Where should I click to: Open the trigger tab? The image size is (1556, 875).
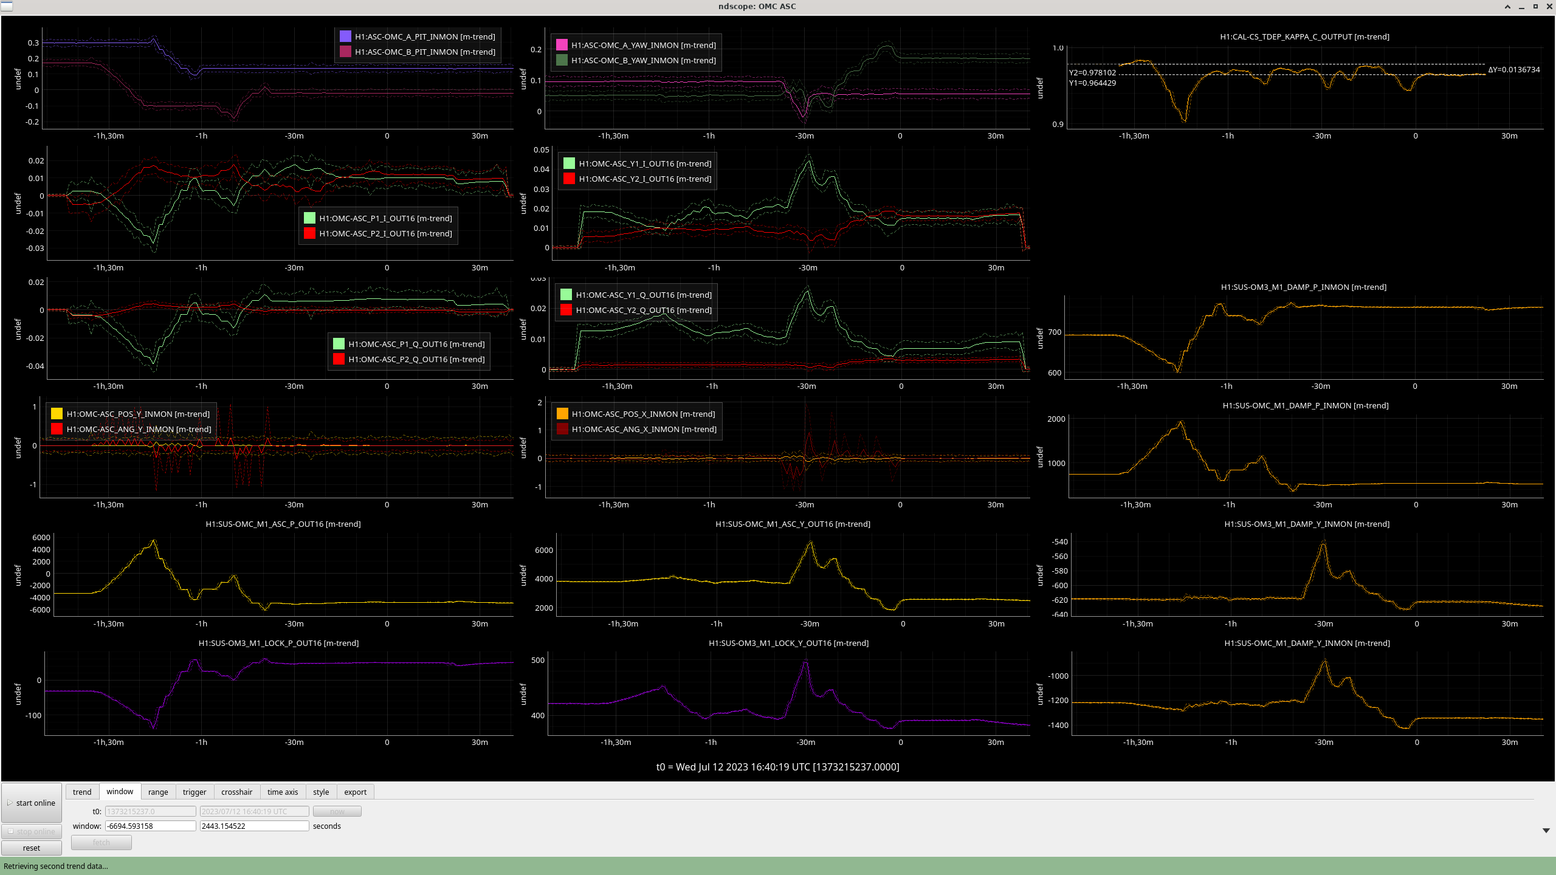[x=194, y=792]
